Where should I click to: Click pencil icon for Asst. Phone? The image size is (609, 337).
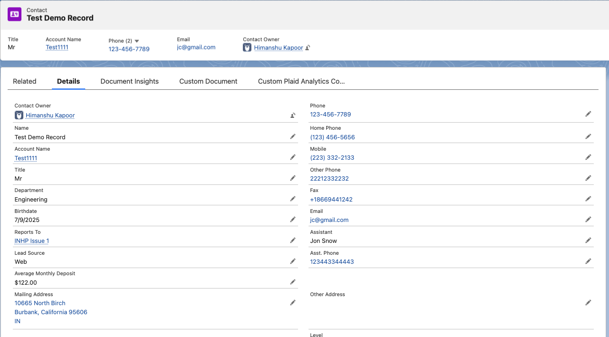click(589, 261)
